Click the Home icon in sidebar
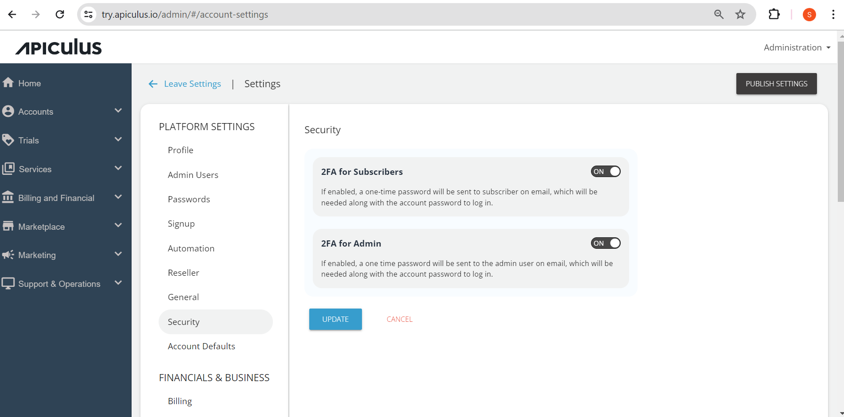This screenshot has height=417, width=844. (8, 83)
